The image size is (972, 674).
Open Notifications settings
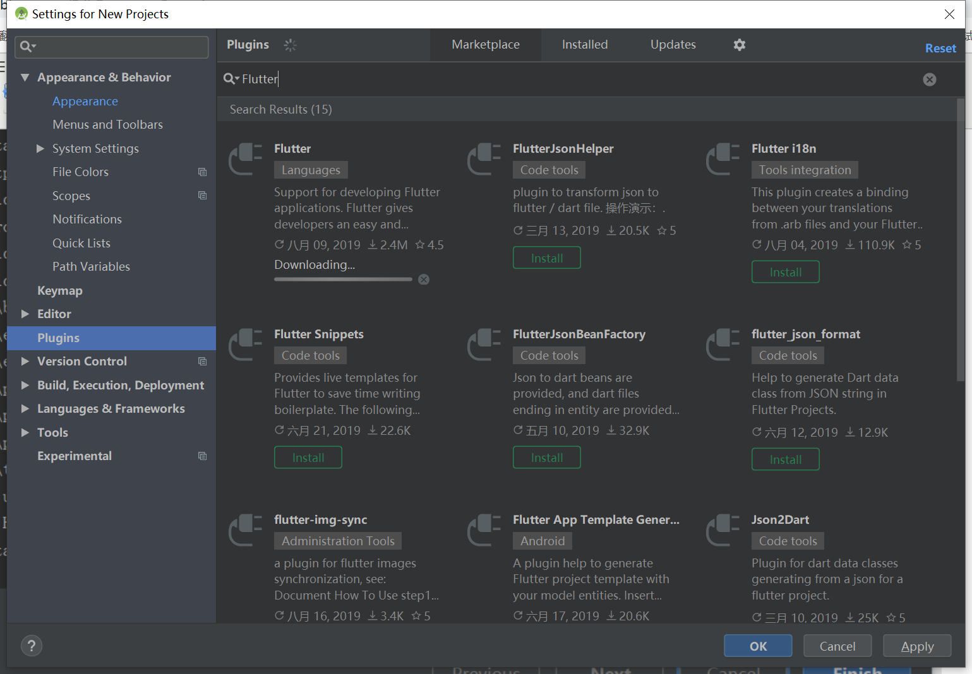(87, 220)
